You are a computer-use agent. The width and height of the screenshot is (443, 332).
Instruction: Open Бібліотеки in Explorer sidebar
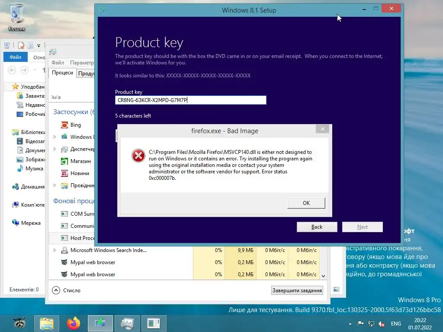[x=29, y=132]
